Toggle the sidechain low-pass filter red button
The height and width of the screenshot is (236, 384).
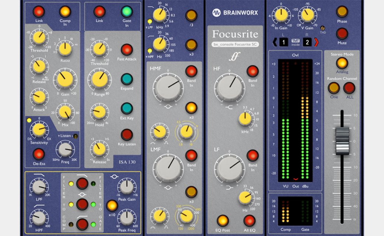[82, 183]
